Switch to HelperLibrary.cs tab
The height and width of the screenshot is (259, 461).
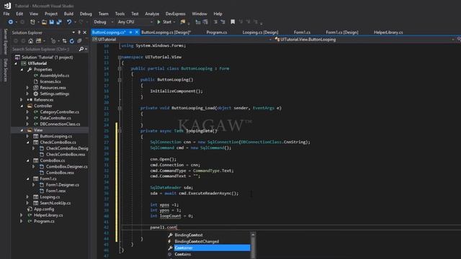point(388,32)
